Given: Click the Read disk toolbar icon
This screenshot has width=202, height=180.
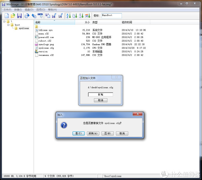Looking at the screenshot, I should [x=27, y=16].
